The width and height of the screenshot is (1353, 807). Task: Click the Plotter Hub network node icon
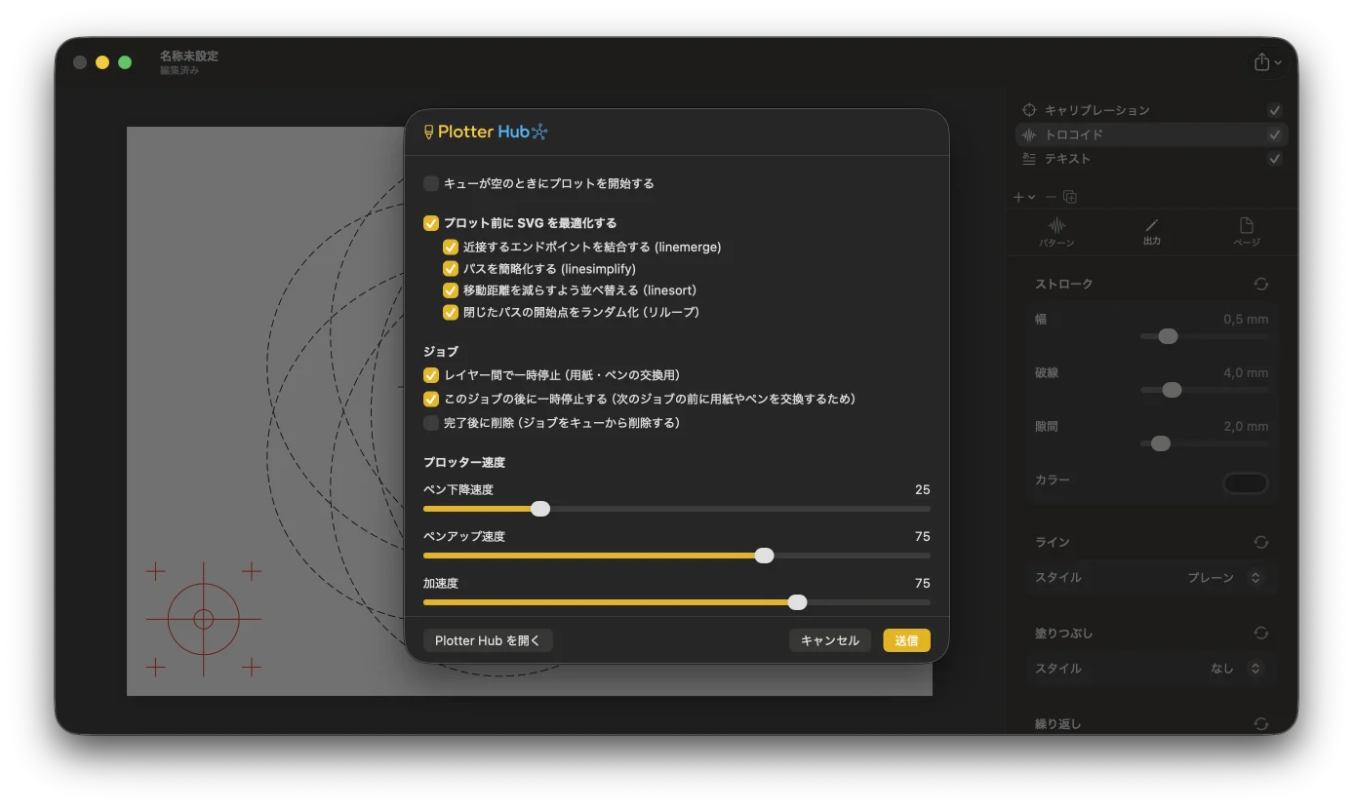pos(540,132)
